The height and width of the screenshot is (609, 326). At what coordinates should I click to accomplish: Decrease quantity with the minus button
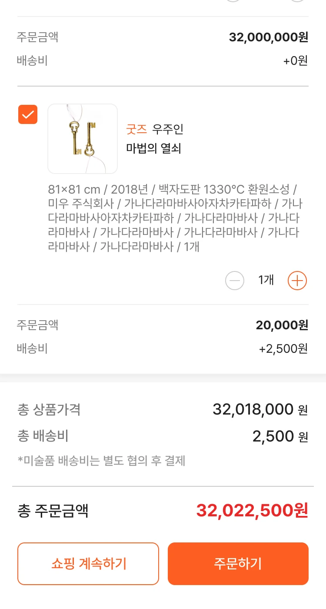pos(235,281)
